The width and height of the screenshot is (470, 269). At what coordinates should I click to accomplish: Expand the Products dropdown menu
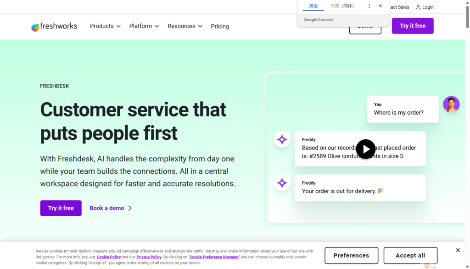coord(105,26)
